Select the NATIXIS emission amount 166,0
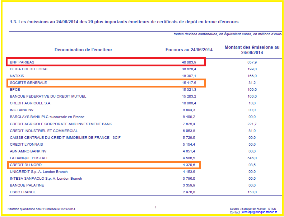Viewport: 284px width, 217px height. (x=252, y=76)
